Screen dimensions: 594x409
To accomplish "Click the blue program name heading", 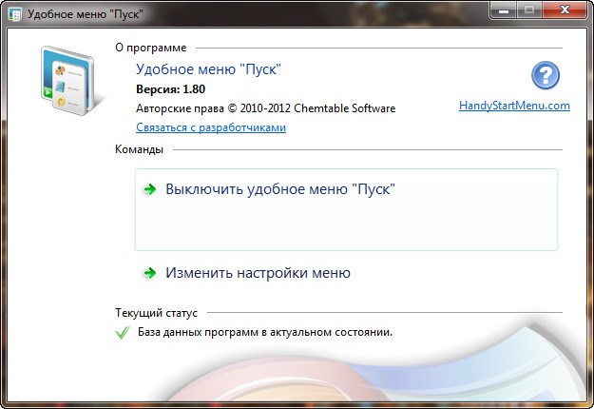I will [209, 69].
